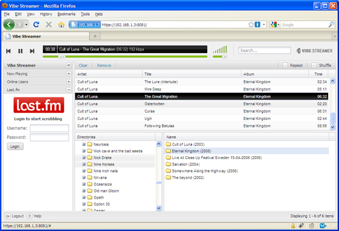Image resolution: width=339 pixels, height=231 pixels.
Task: Open the Tools menu
Action: click(x=85, y=14)
